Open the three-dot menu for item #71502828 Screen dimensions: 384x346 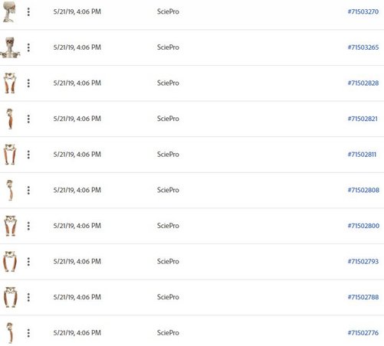(28, 83)
